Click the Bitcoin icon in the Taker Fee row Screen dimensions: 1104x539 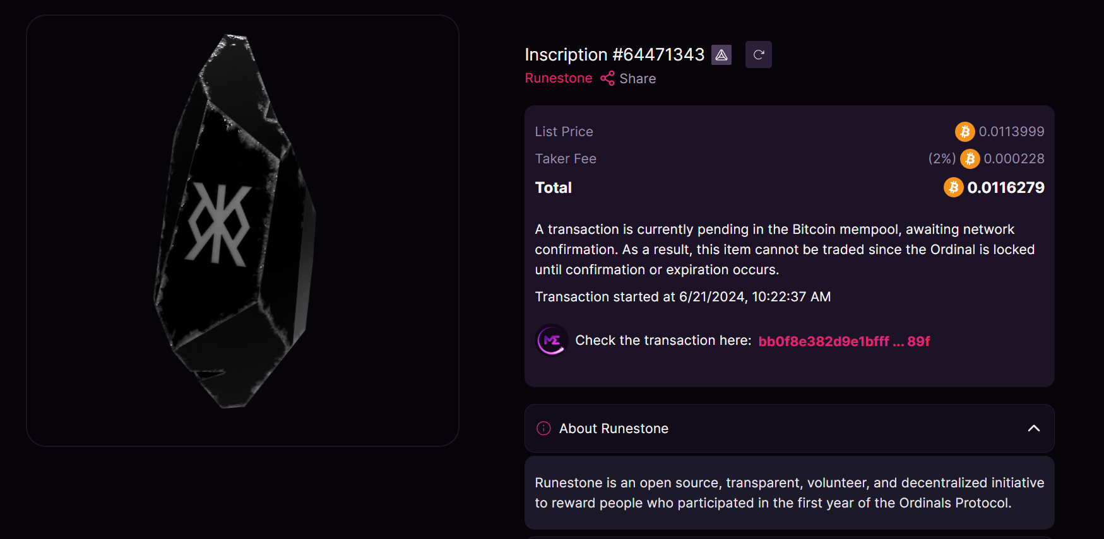click(970, 159)
